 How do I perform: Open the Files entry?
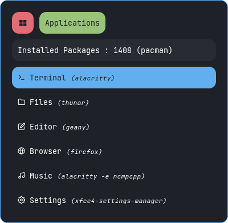click(x=114, y=102)
